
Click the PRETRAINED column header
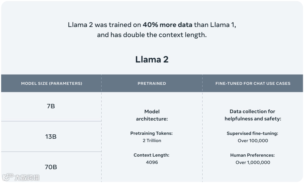(152, 83)
